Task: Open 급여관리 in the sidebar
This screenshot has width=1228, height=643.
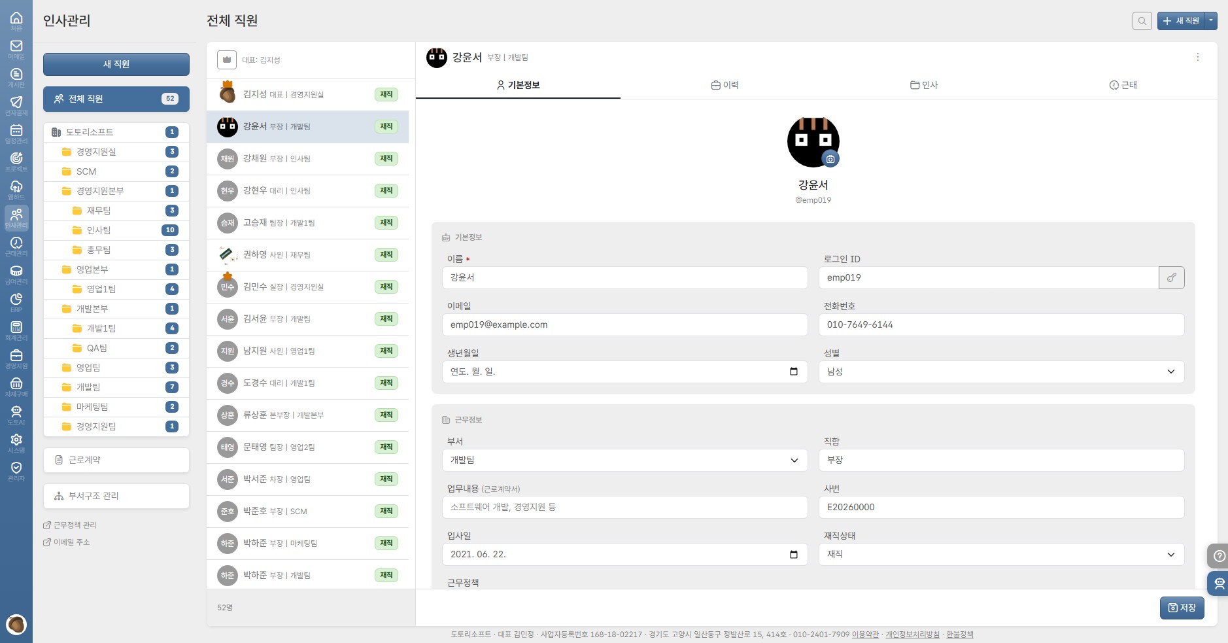Action: coord(16,274)
